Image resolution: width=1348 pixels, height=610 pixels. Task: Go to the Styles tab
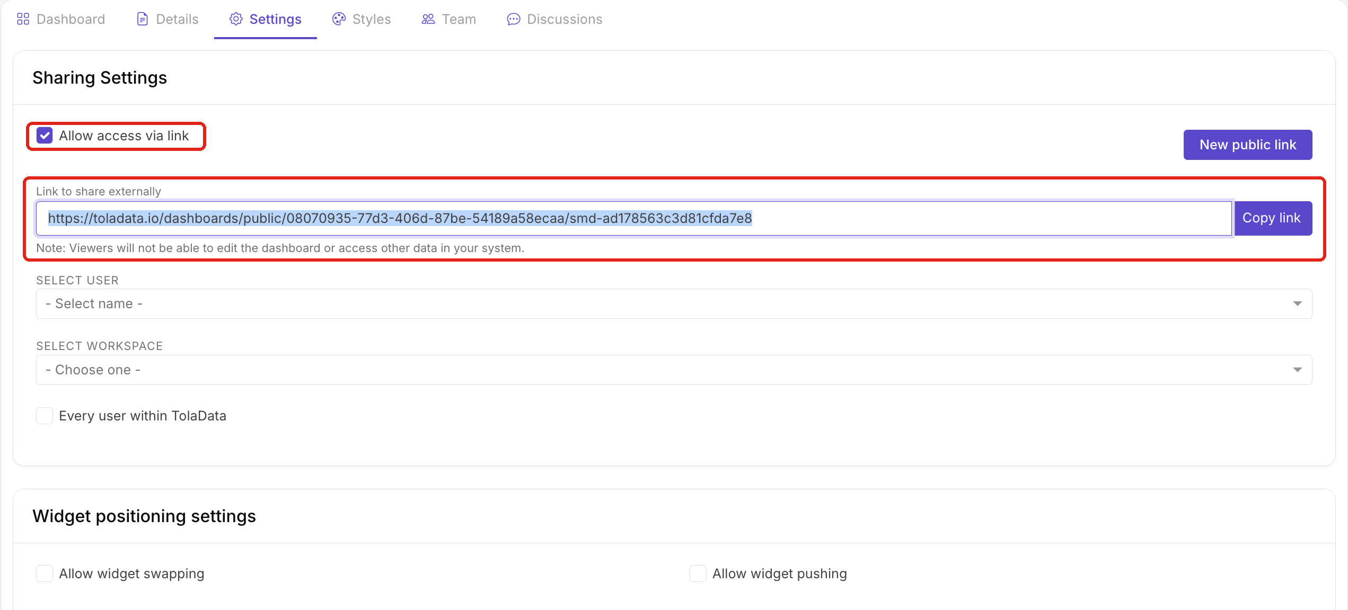coord(362,19)
